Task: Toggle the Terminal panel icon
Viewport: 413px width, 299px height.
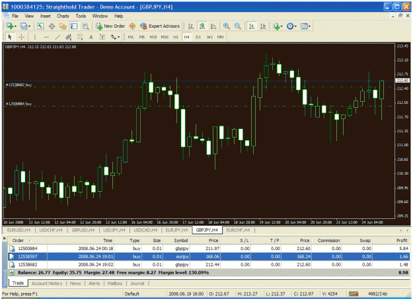Action: click(x=74, y=26)
